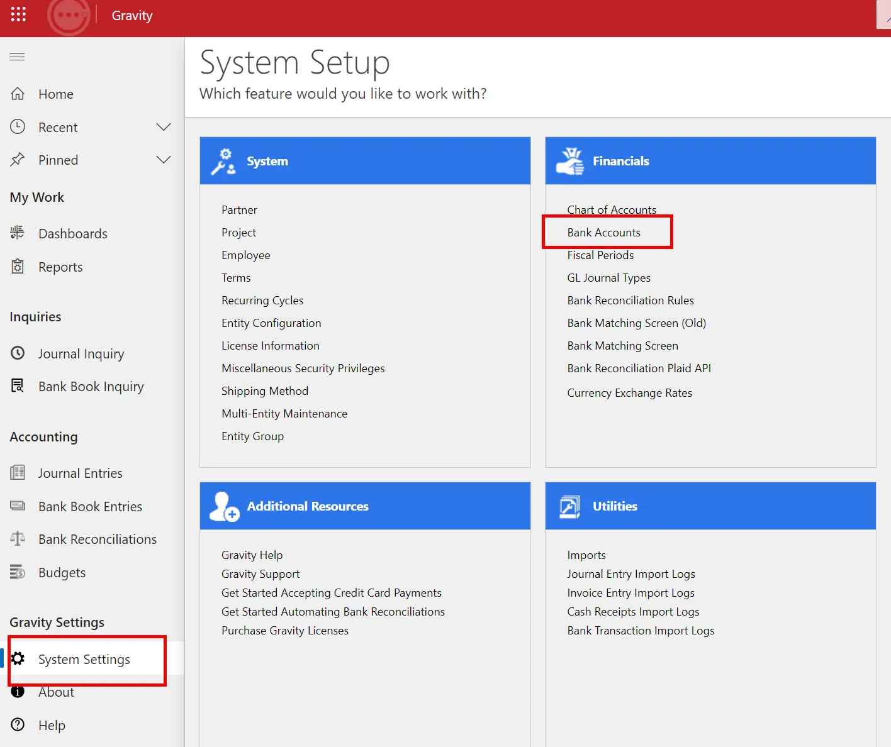
Task: Open Bank Reconciliation Plaid API
Action: point(639,368)
